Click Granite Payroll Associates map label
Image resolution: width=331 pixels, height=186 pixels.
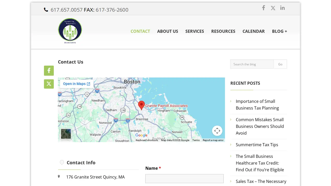[x=167, y=106]
